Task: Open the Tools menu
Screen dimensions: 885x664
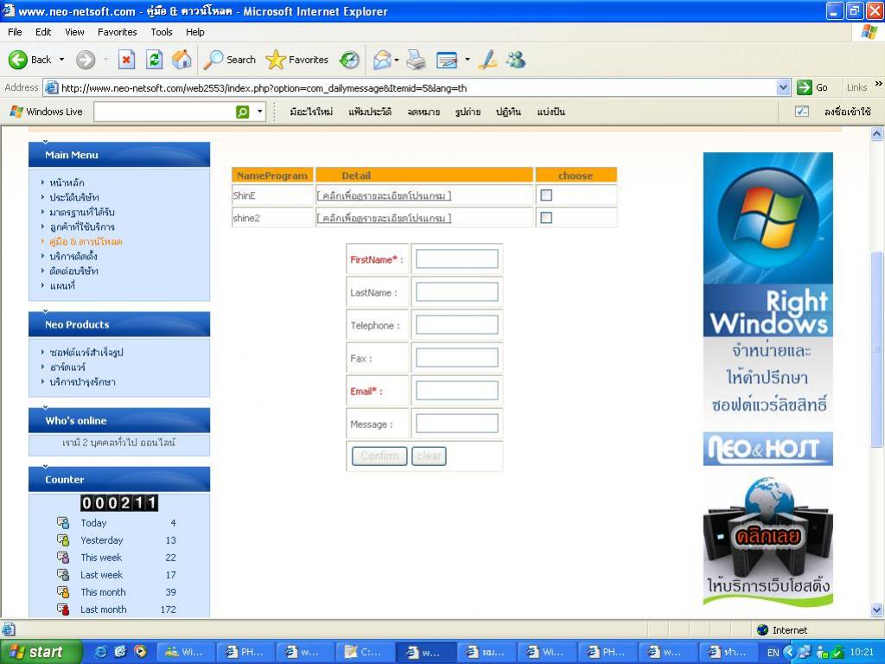Action: (162, 32)
